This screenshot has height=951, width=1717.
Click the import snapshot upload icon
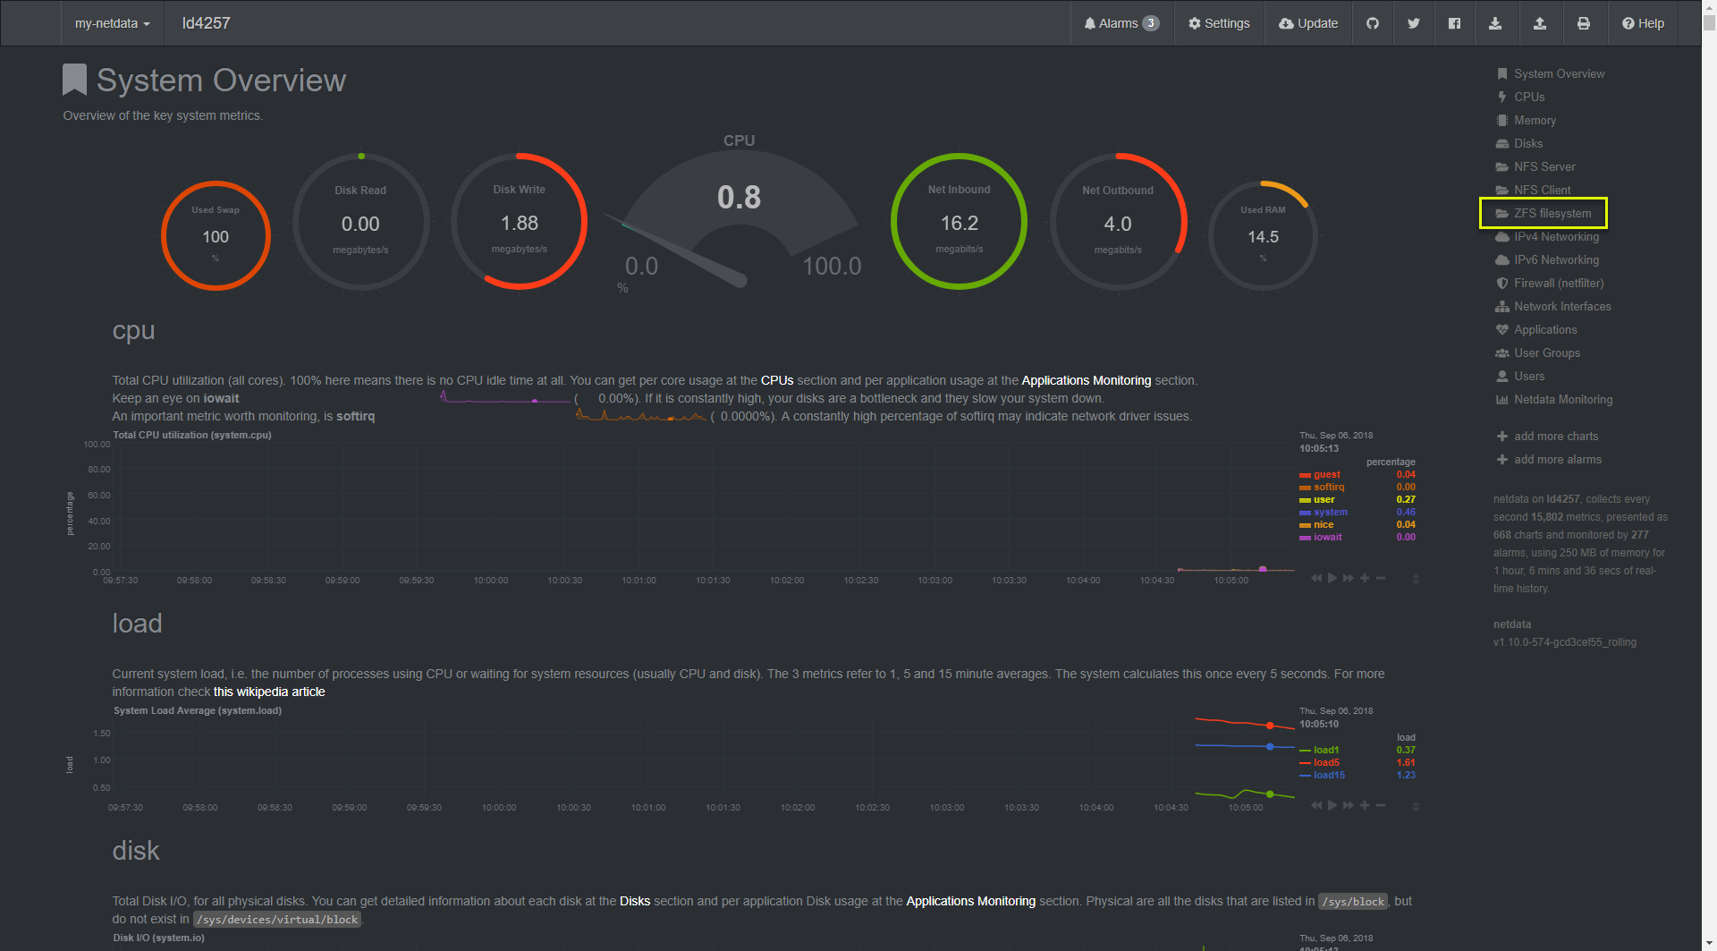click(1540, 23)
